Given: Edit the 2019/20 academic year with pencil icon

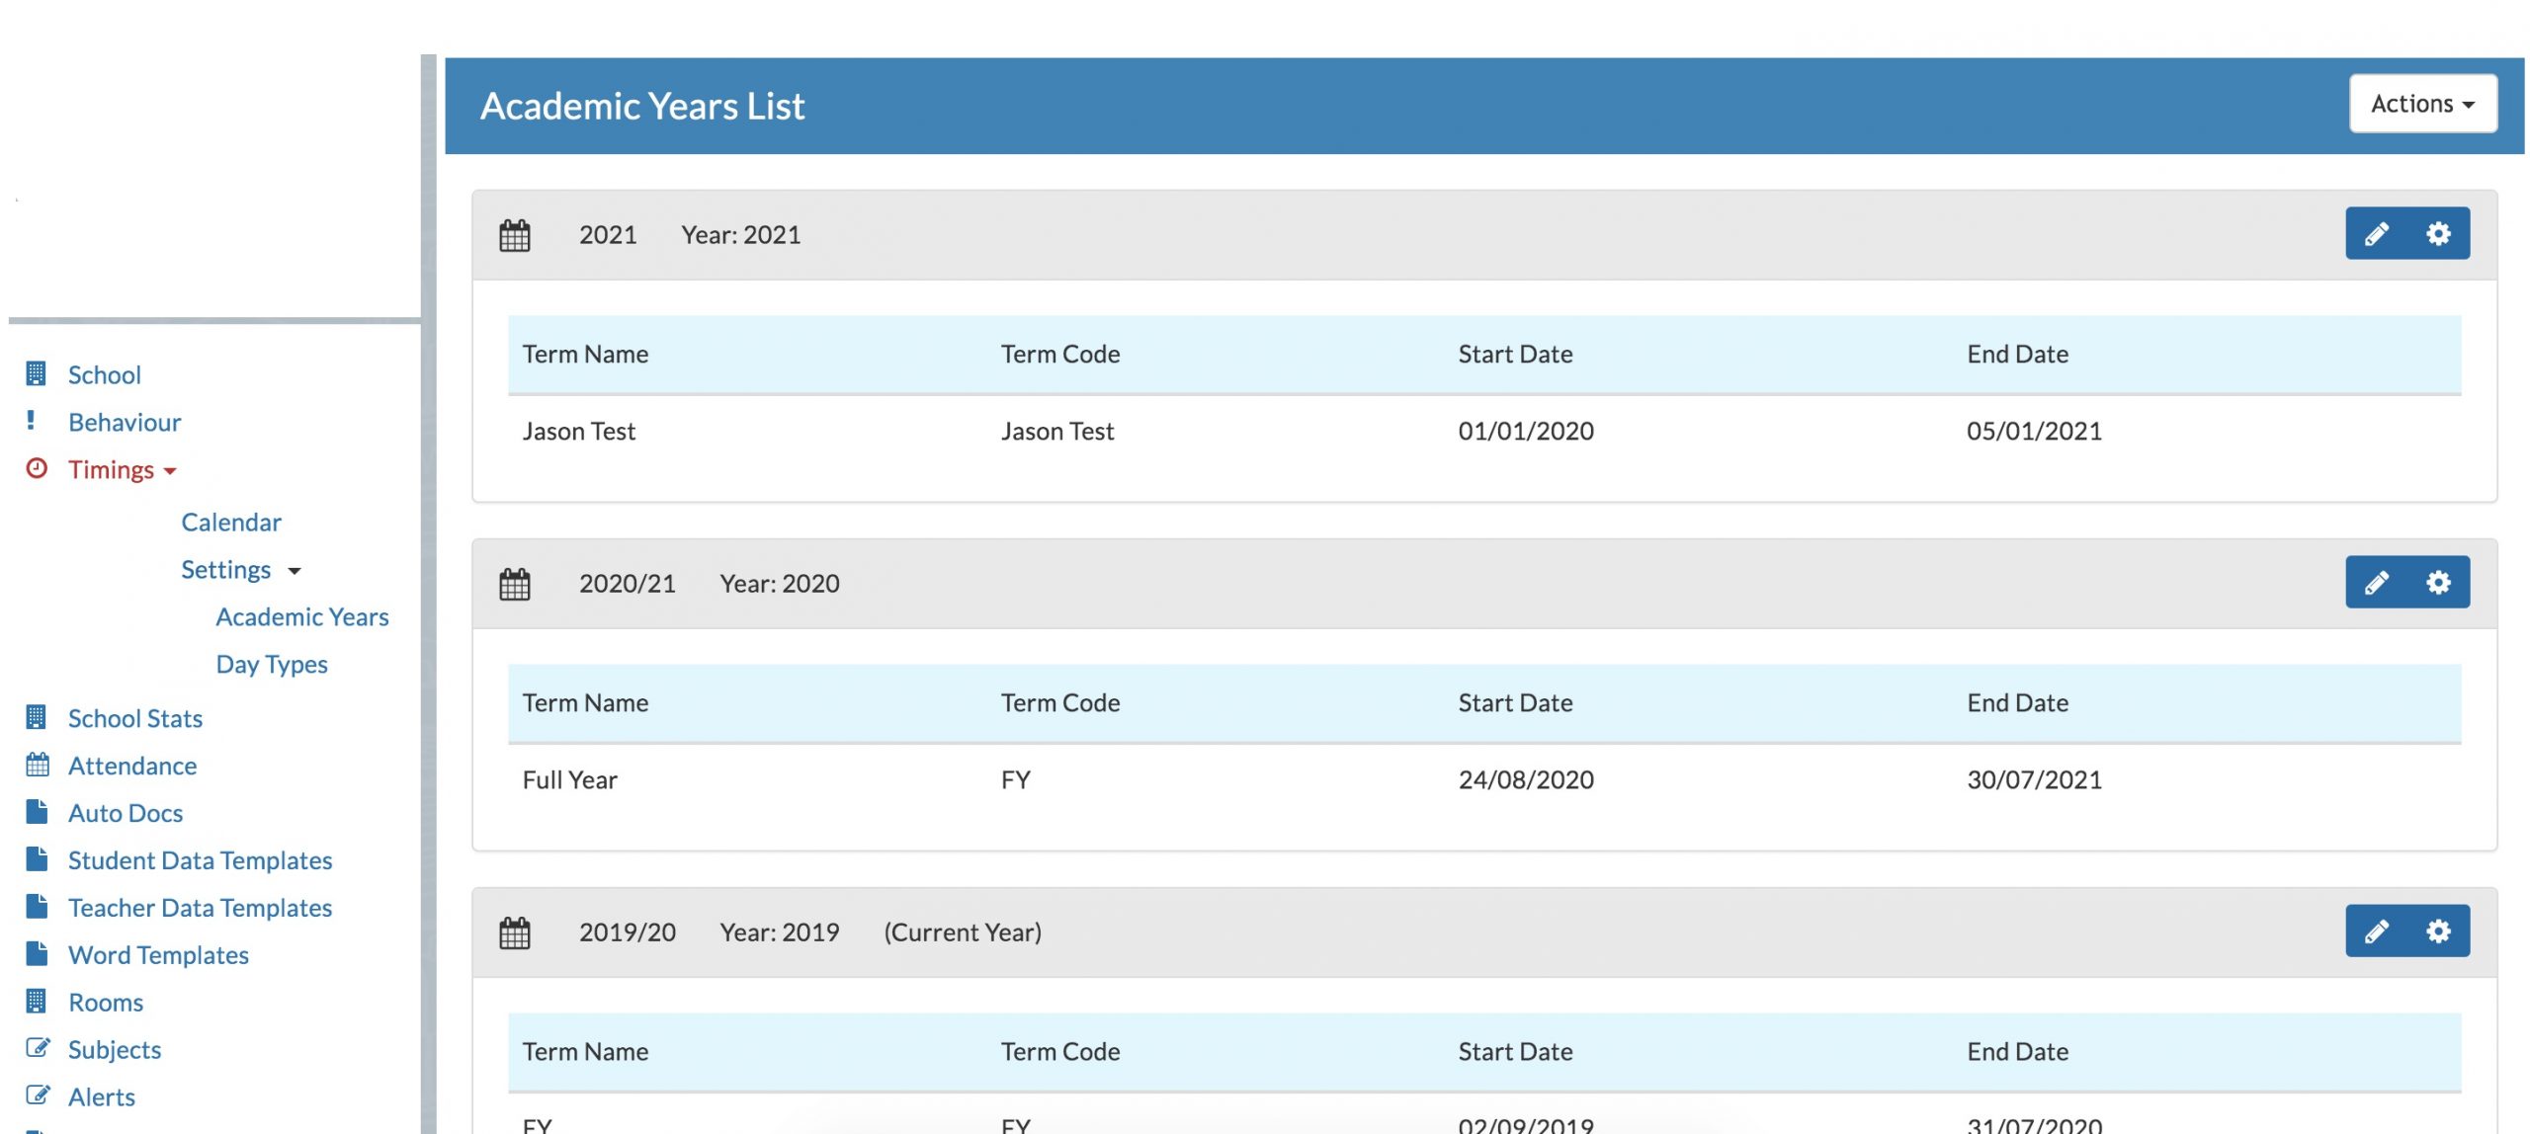Looking at the screenshot, I should click(2377, 931).
